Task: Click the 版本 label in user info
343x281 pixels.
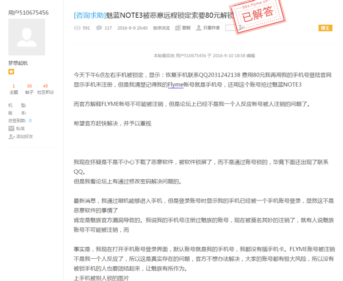Action: (17, 113)
